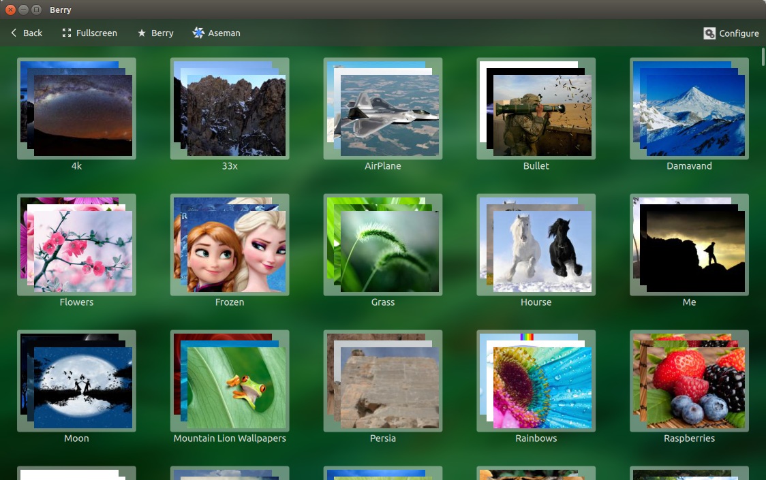Click the "33x" album name
Viewport: 766px width, 480px height.
[230, 166]
